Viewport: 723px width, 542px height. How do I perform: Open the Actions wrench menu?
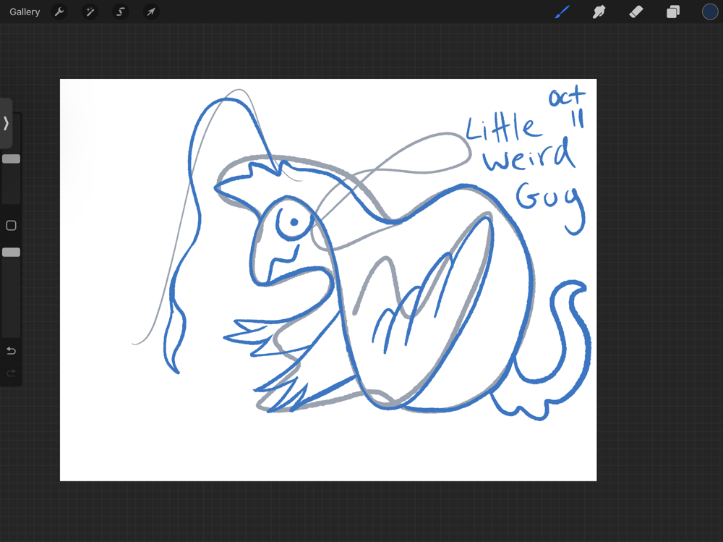coord(59,12)
